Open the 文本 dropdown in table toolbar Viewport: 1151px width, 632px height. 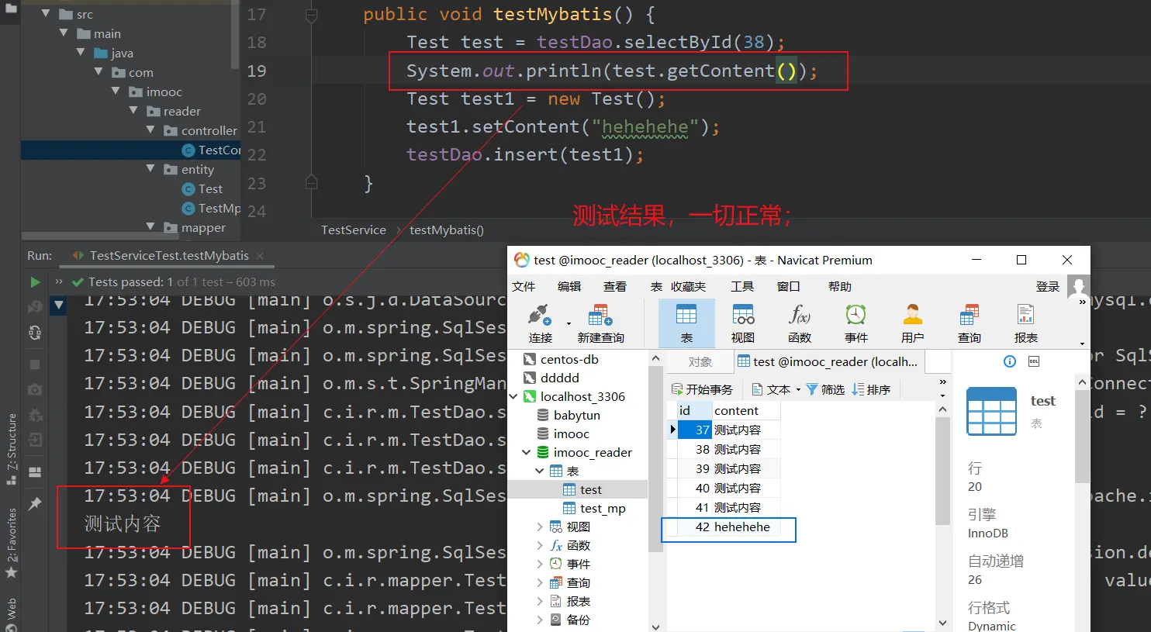tap(776, 389)
